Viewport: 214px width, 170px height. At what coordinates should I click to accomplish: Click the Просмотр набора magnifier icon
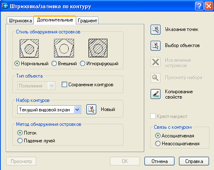(156, 78)
